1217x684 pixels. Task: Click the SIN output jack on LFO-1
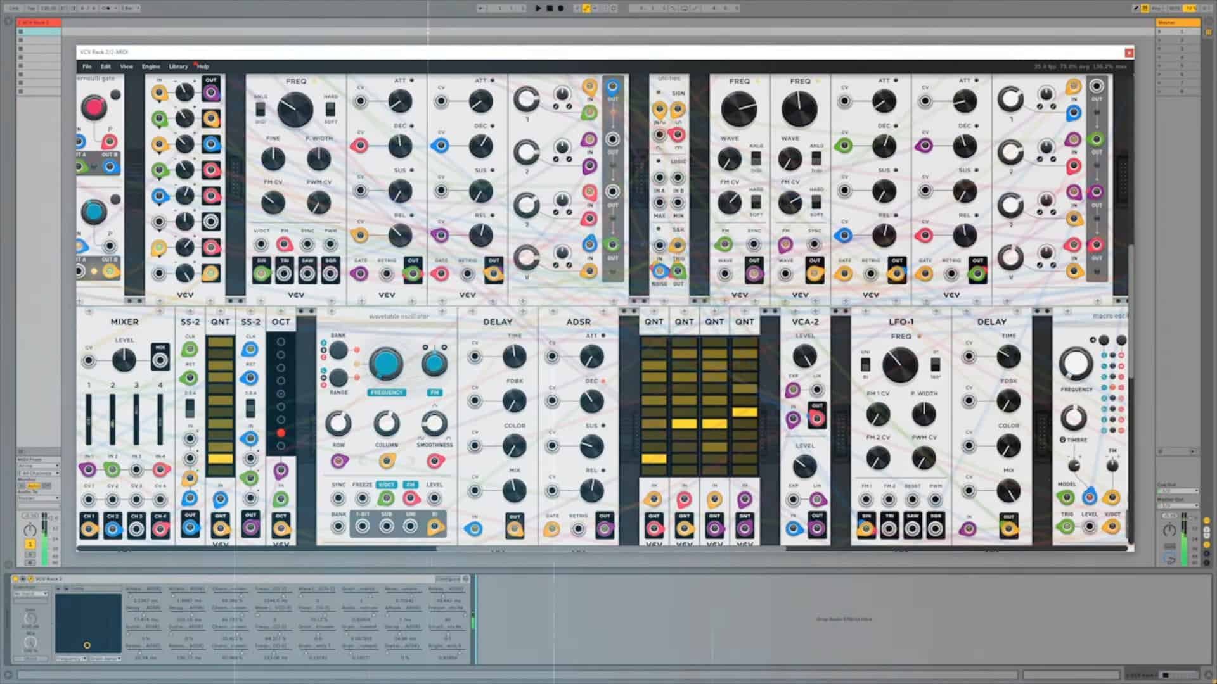[x=866, y=529]
